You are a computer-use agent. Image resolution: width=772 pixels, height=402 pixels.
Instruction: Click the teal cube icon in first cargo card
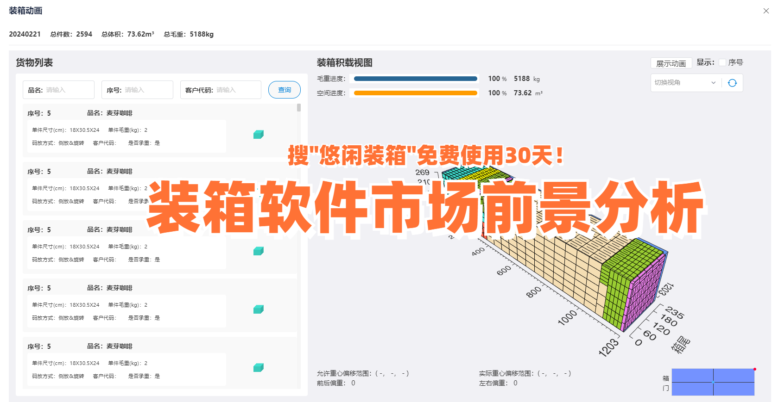pyautogui.click(x=259, y=135)
